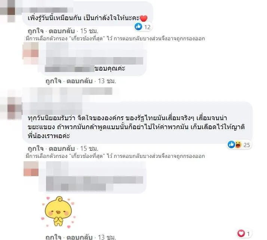267x240 pixels.
Task: Like the ขอบคุณค่ะ reply comment
Action: (x=53, y=81)
